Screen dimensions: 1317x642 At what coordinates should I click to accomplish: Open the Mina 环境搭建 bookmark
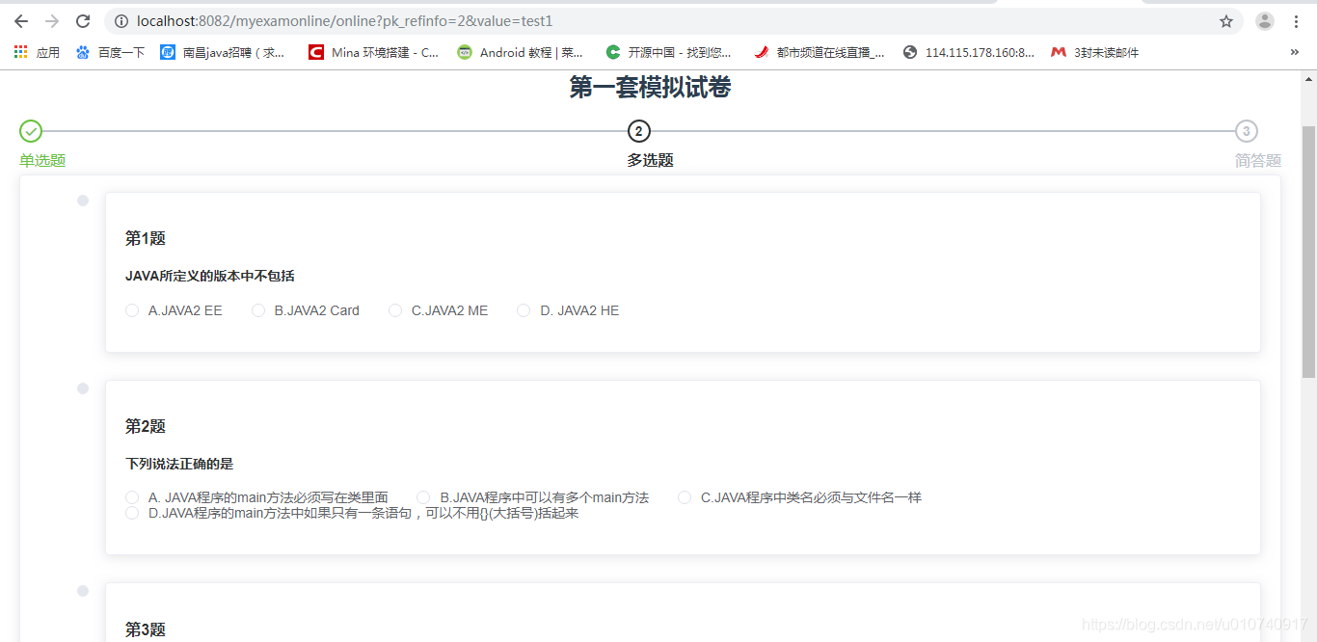pyautogui.click(x=374, y=52)
